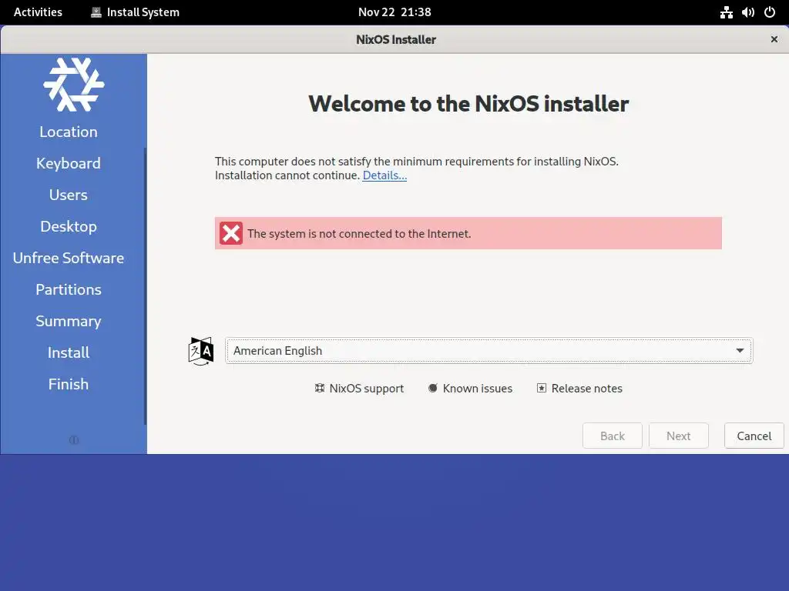Click the NixOS support button
The height and width of the screenshot is (591, 789).
(359, 388)
